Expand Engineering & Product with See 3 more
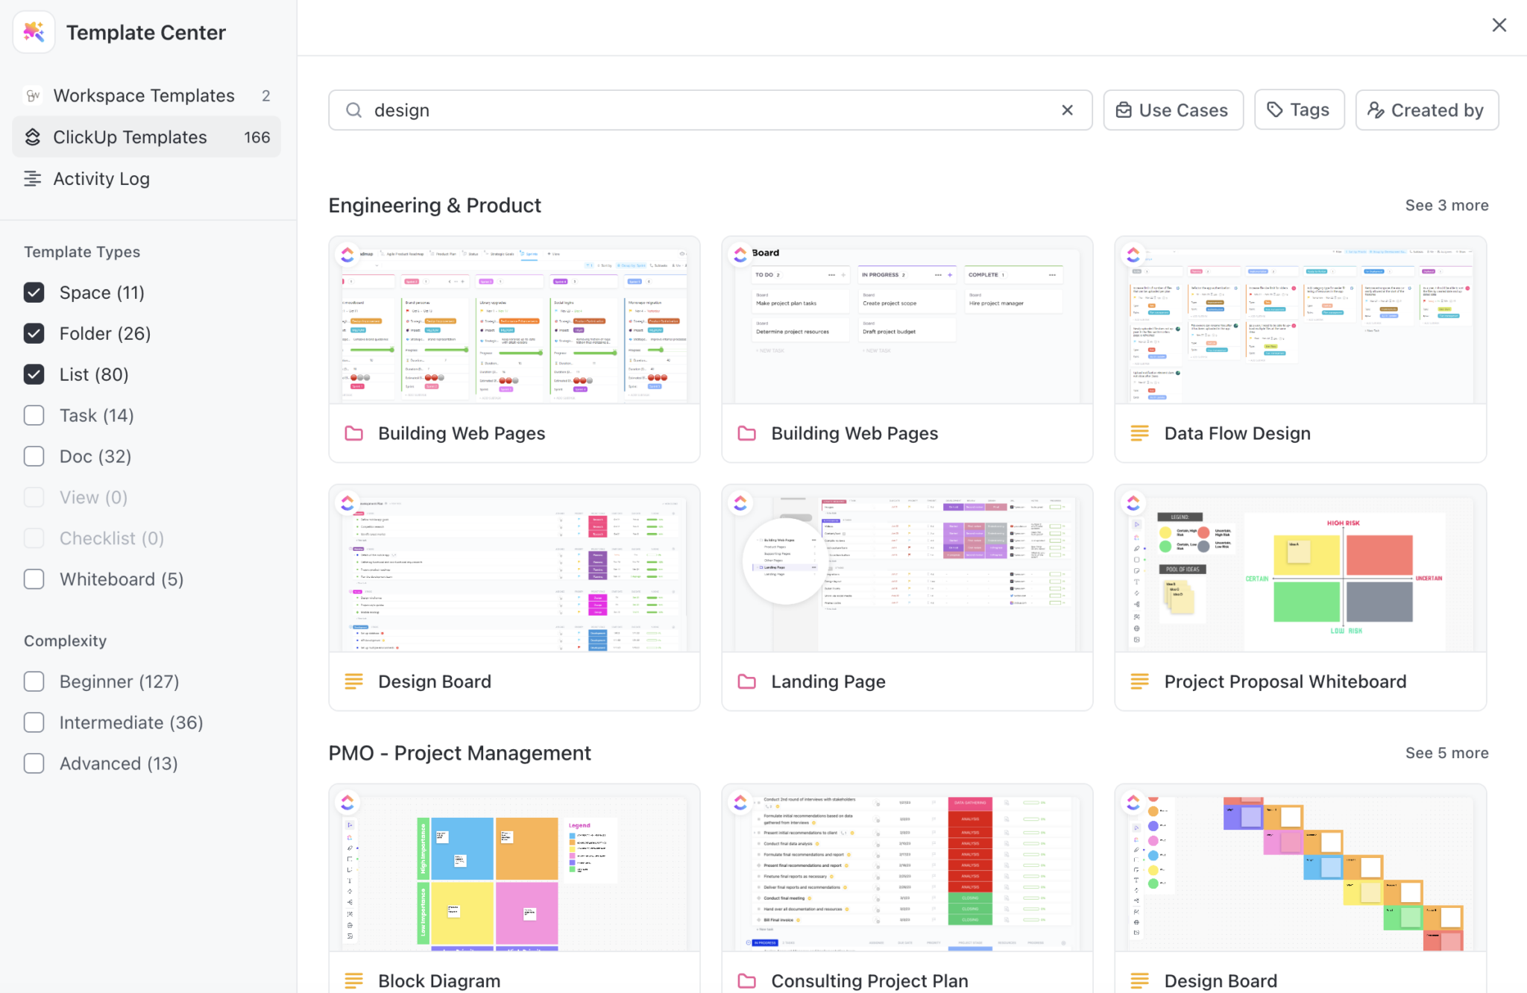The width and height of the screenshot is (1527, 993). (x=1446, y=205)
